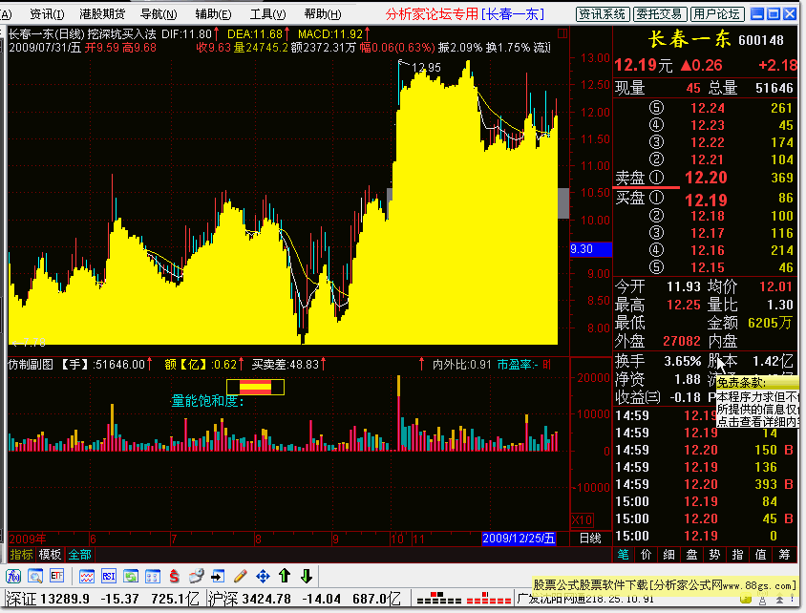Click the 2009年 label on time axis
Screen dimensions: 806x613
click(28, 539)
